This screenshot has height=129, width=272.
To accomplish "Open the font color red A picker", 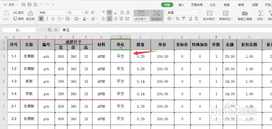I will tap(85, 18).
